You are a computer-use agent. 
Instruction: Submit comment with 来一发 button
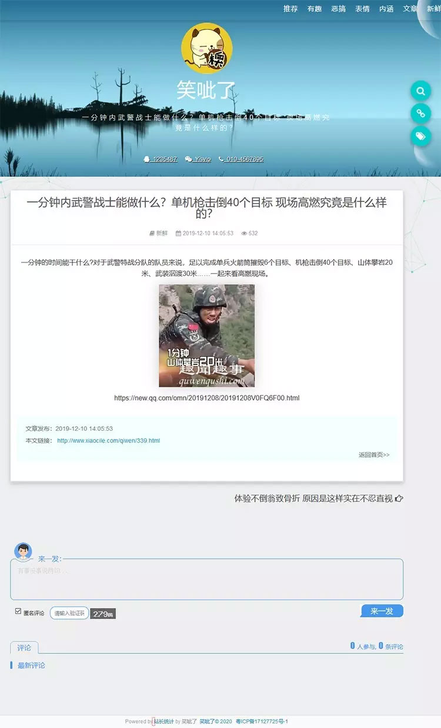point(382,611)
